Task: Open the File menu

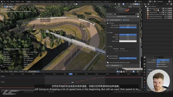Action: (4, 2)
